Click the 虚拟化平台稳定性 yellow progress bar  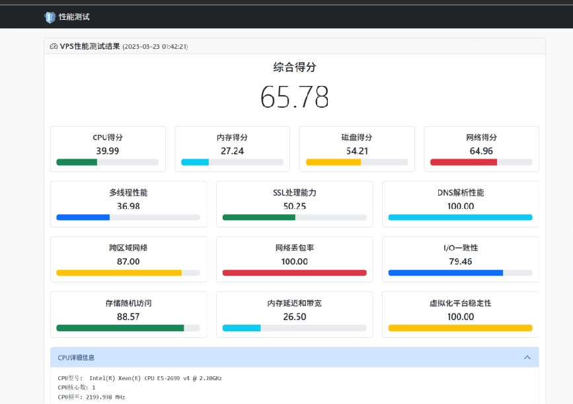(461, 329)
